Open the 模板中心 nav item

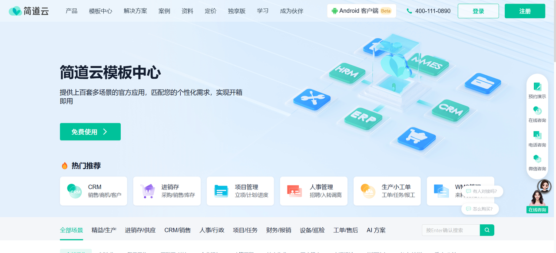click(100, 11)
